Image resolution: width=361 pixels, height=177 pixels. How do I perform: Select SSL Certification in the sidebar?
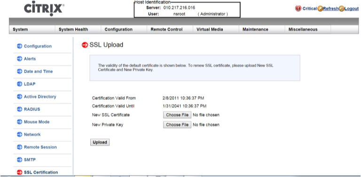tap(41, 172)
